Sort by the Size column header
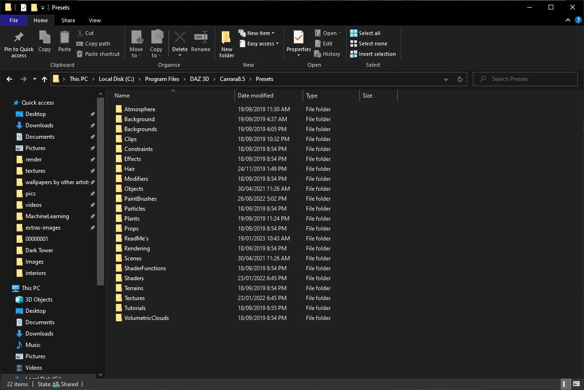 (x=378, y=96)
